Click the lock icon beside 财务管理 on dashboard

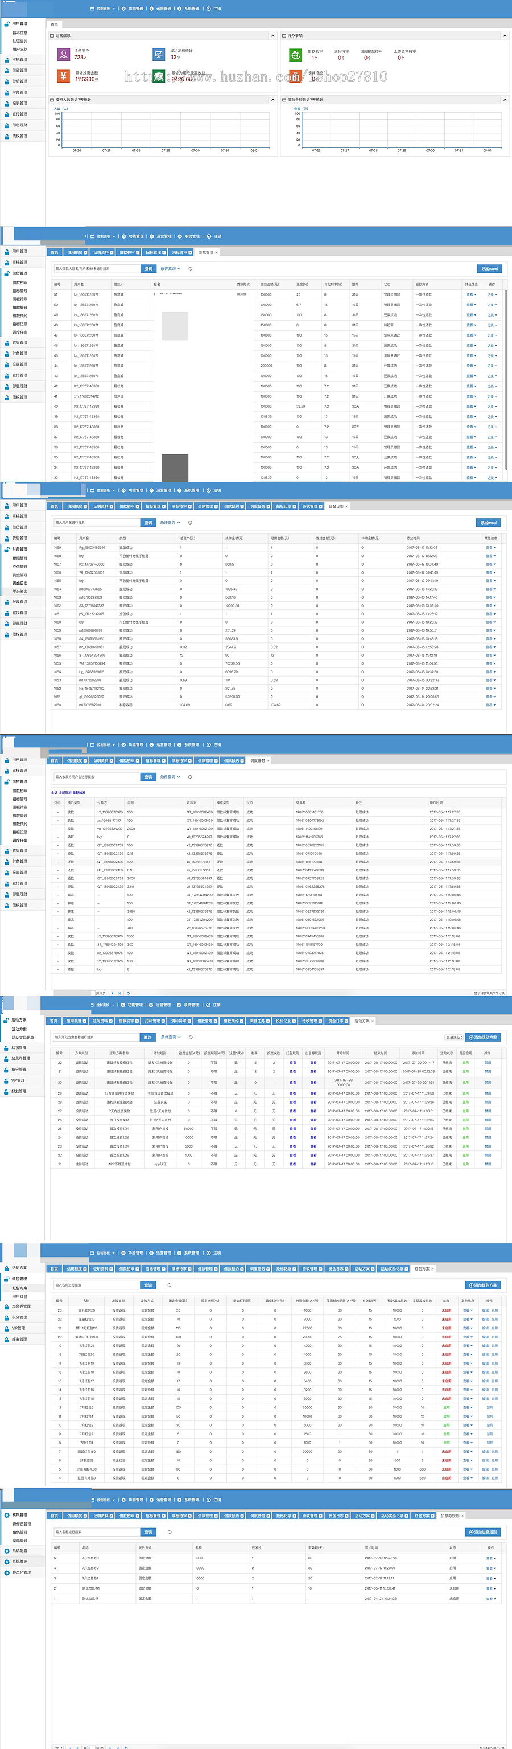[7, 92]
